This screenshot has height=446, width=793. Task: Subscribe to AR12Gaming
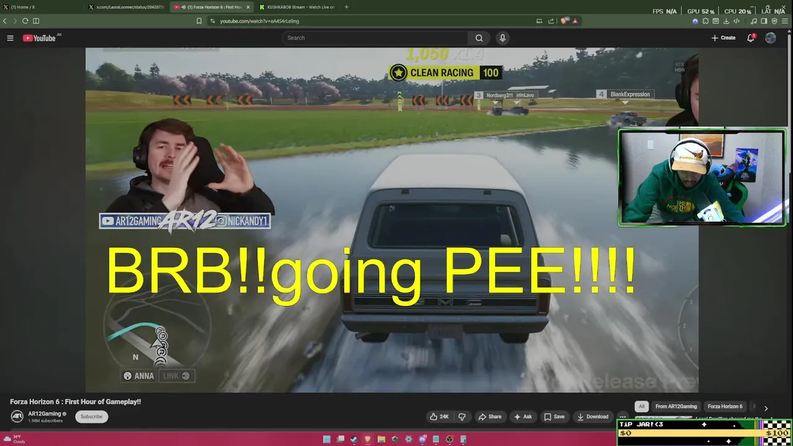pos(92,416)
